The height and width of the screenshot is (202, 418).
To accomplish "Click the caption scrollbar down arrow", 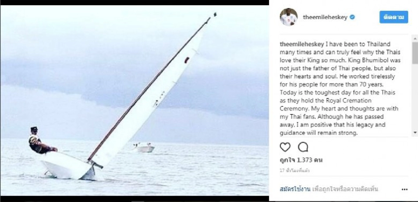I will 415,133.
